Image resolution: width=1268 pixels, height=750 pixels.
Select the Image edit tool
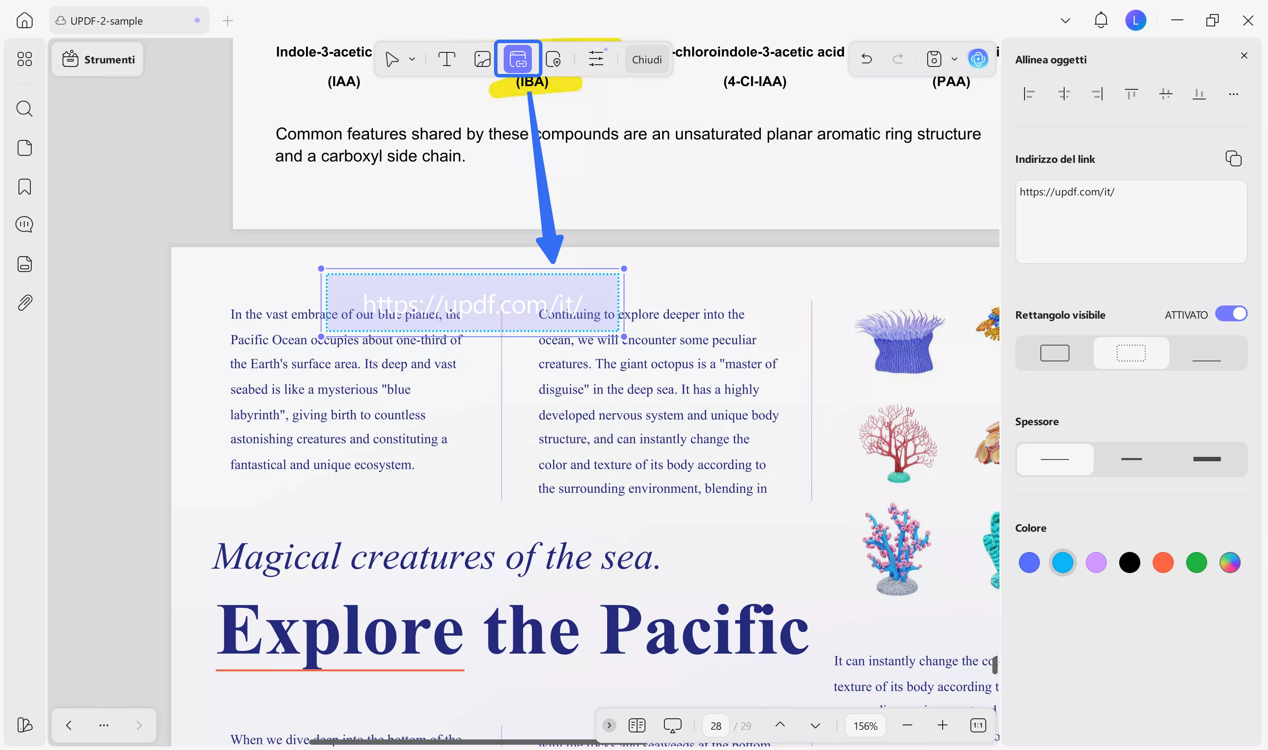(482, 59)
